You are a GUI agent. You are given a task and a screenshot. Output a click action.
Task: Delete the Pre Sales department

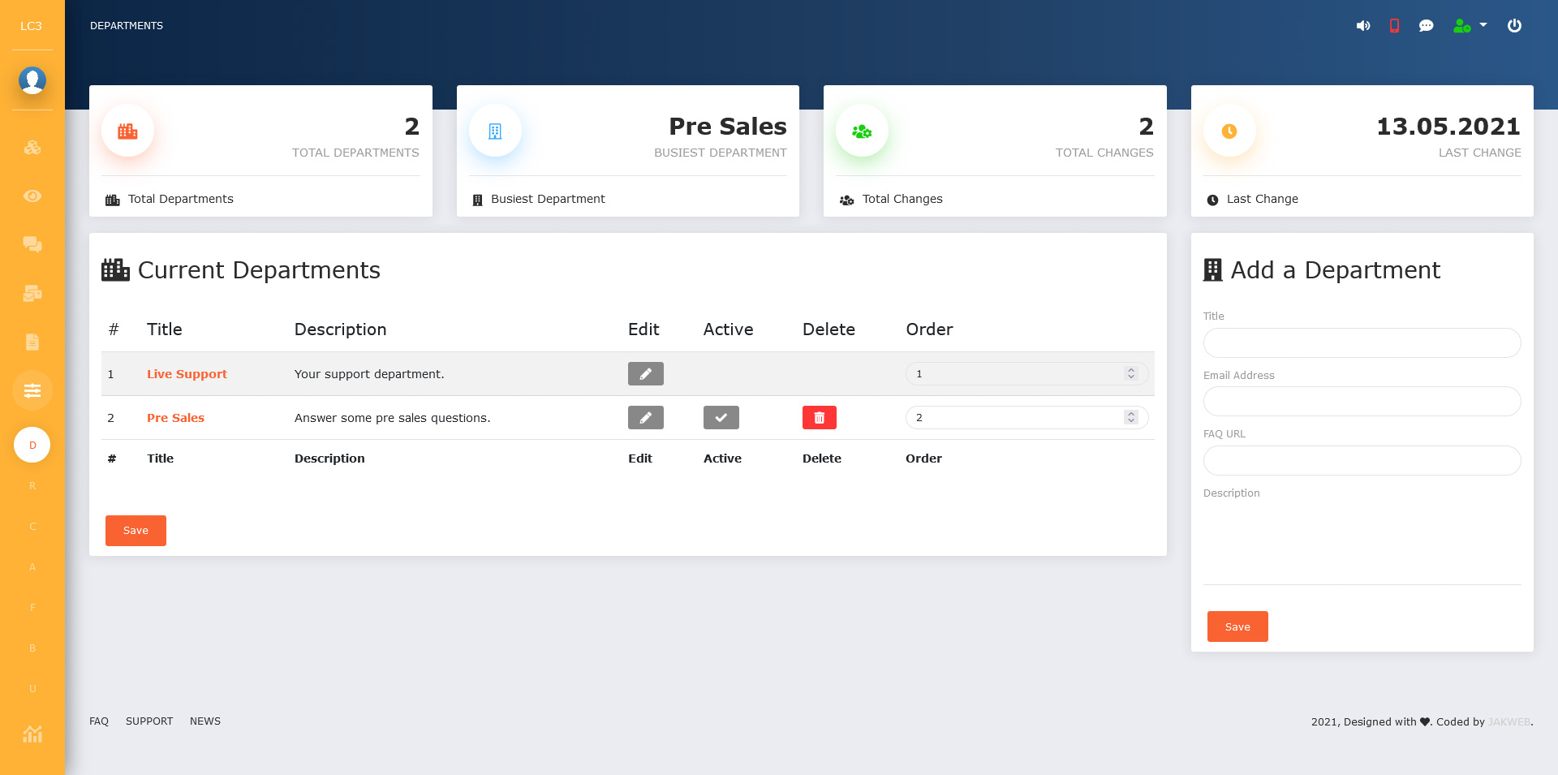819,417
